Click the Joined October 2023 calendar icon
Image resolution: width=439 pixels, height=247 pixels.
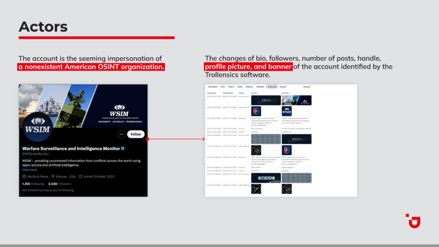click(x=80, y=176)
